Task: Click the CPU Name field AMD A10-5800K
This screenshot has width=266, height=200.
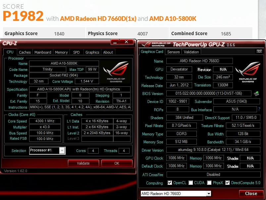Action: 64,64
